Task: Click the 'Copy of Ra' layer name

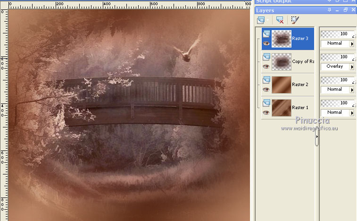Action: coord(303,61)
